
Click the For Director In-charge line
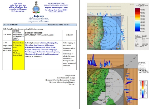(x=66, y=78)
